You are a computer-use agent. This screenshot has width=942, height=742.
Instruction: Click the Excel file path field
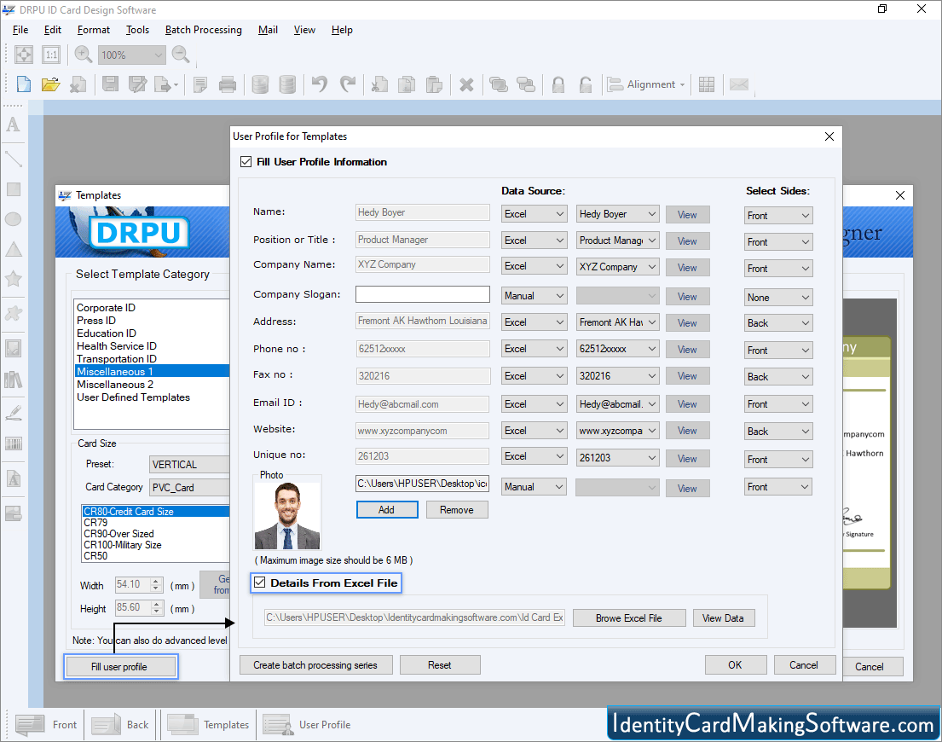tap(414, 617)
